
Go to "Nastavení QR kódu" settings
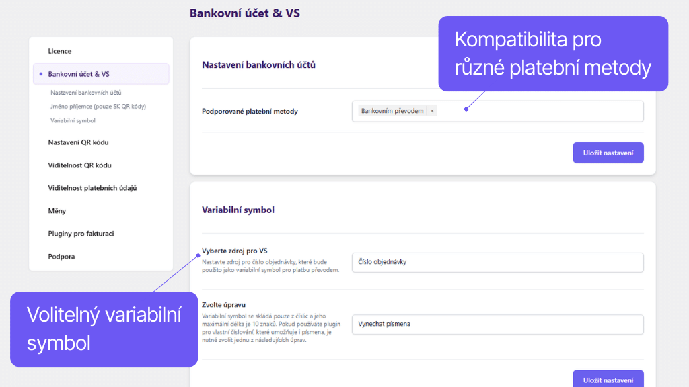(x=77, y=142)
